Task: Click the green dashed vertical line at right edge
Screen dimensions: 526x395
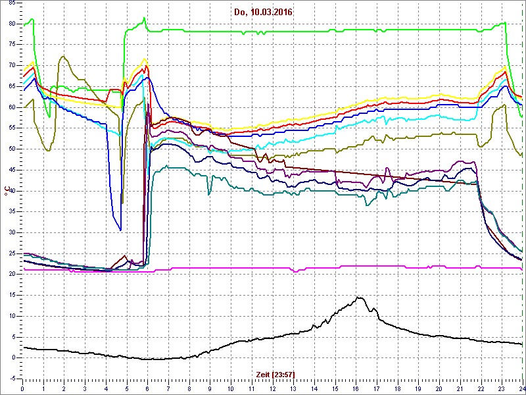Action: pyautogui.click(x=522, y=197)
